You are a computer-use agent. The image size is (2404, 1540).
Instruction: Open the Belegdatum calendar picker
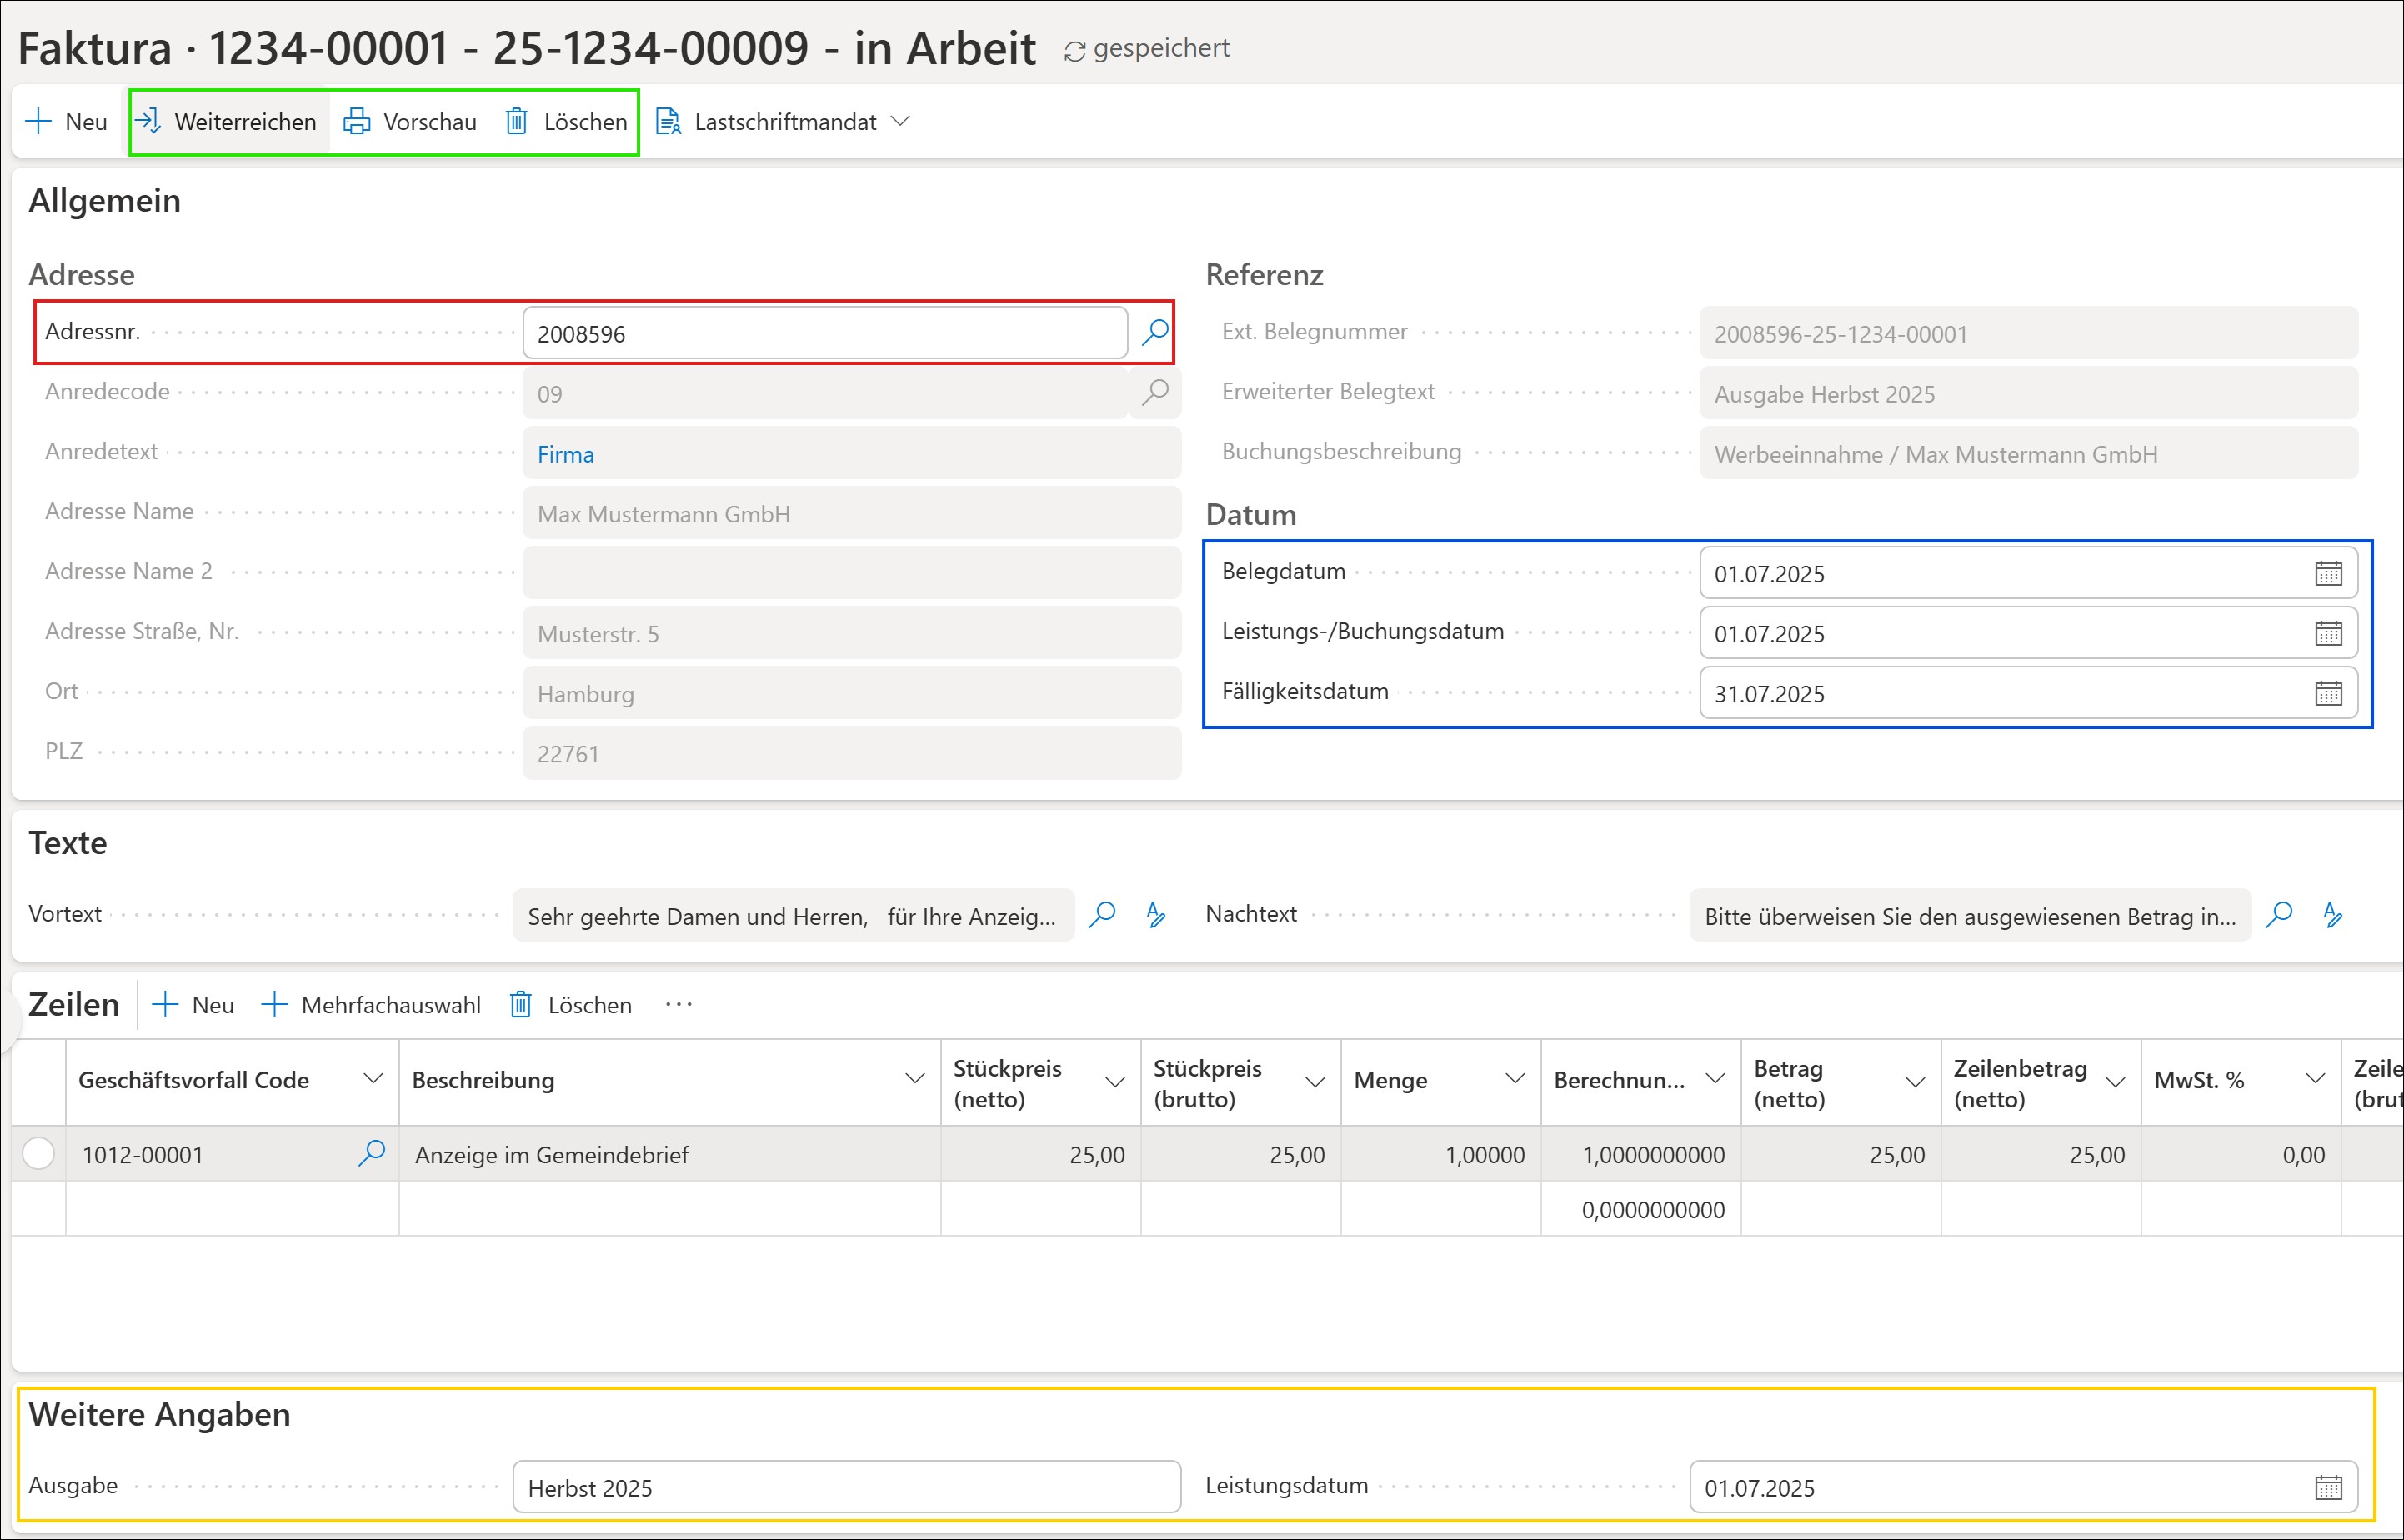(x=2328, y=573)
